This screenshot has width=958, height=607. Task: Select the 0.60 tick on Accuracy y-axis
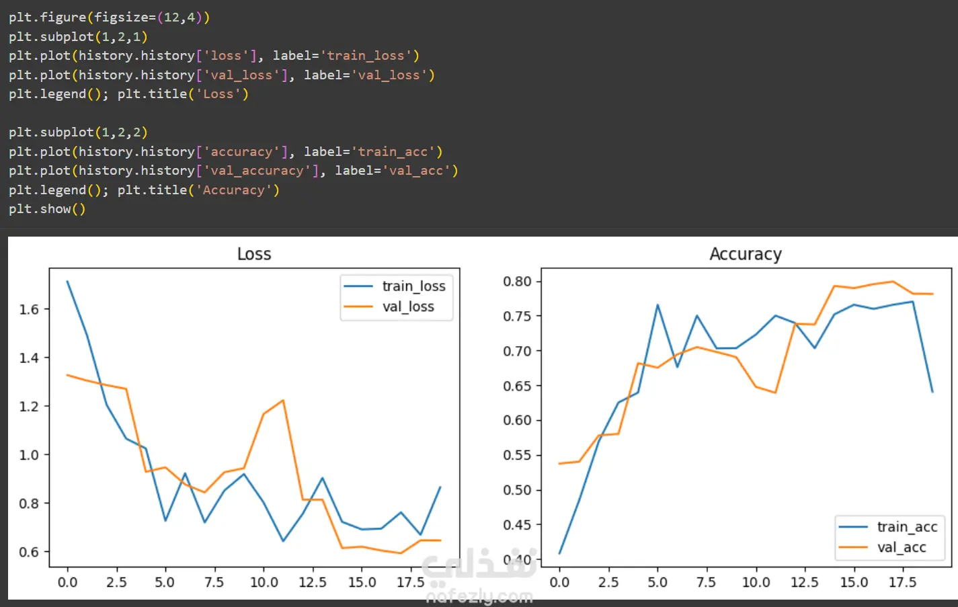517,420
